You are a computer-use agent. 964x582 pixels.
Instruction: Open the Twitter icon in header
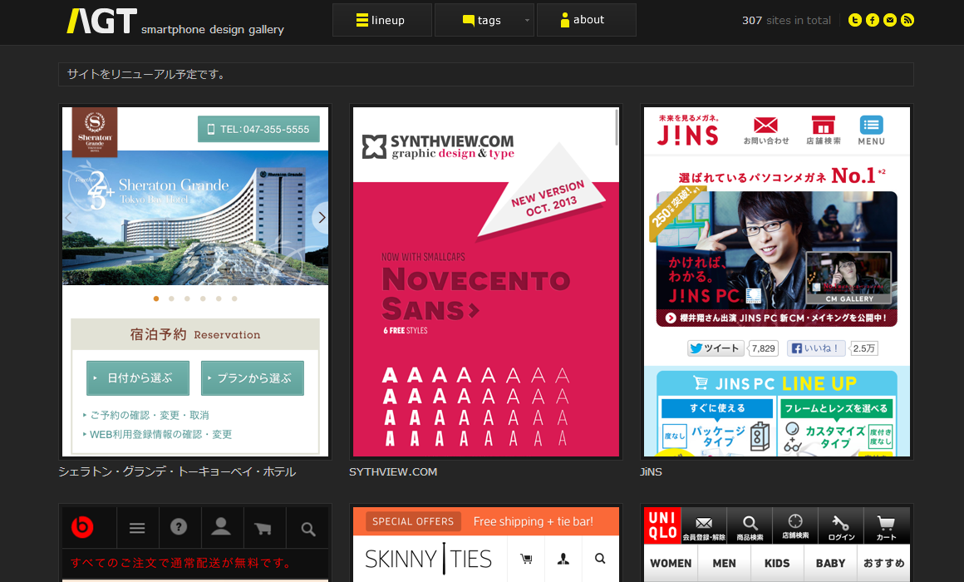point(854,20)
